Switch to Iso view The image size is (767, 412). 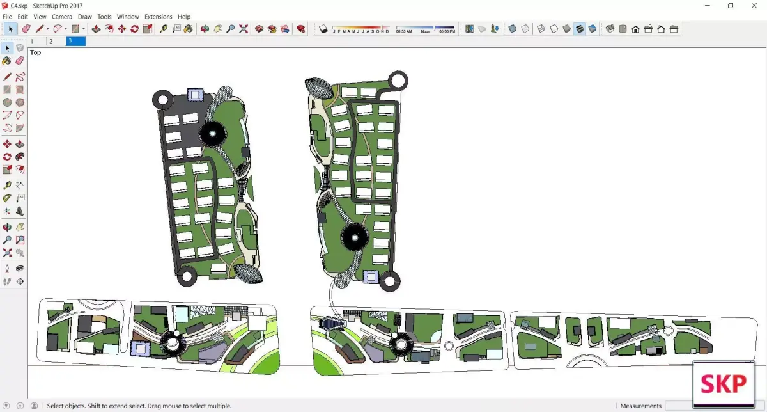(610, 29)
